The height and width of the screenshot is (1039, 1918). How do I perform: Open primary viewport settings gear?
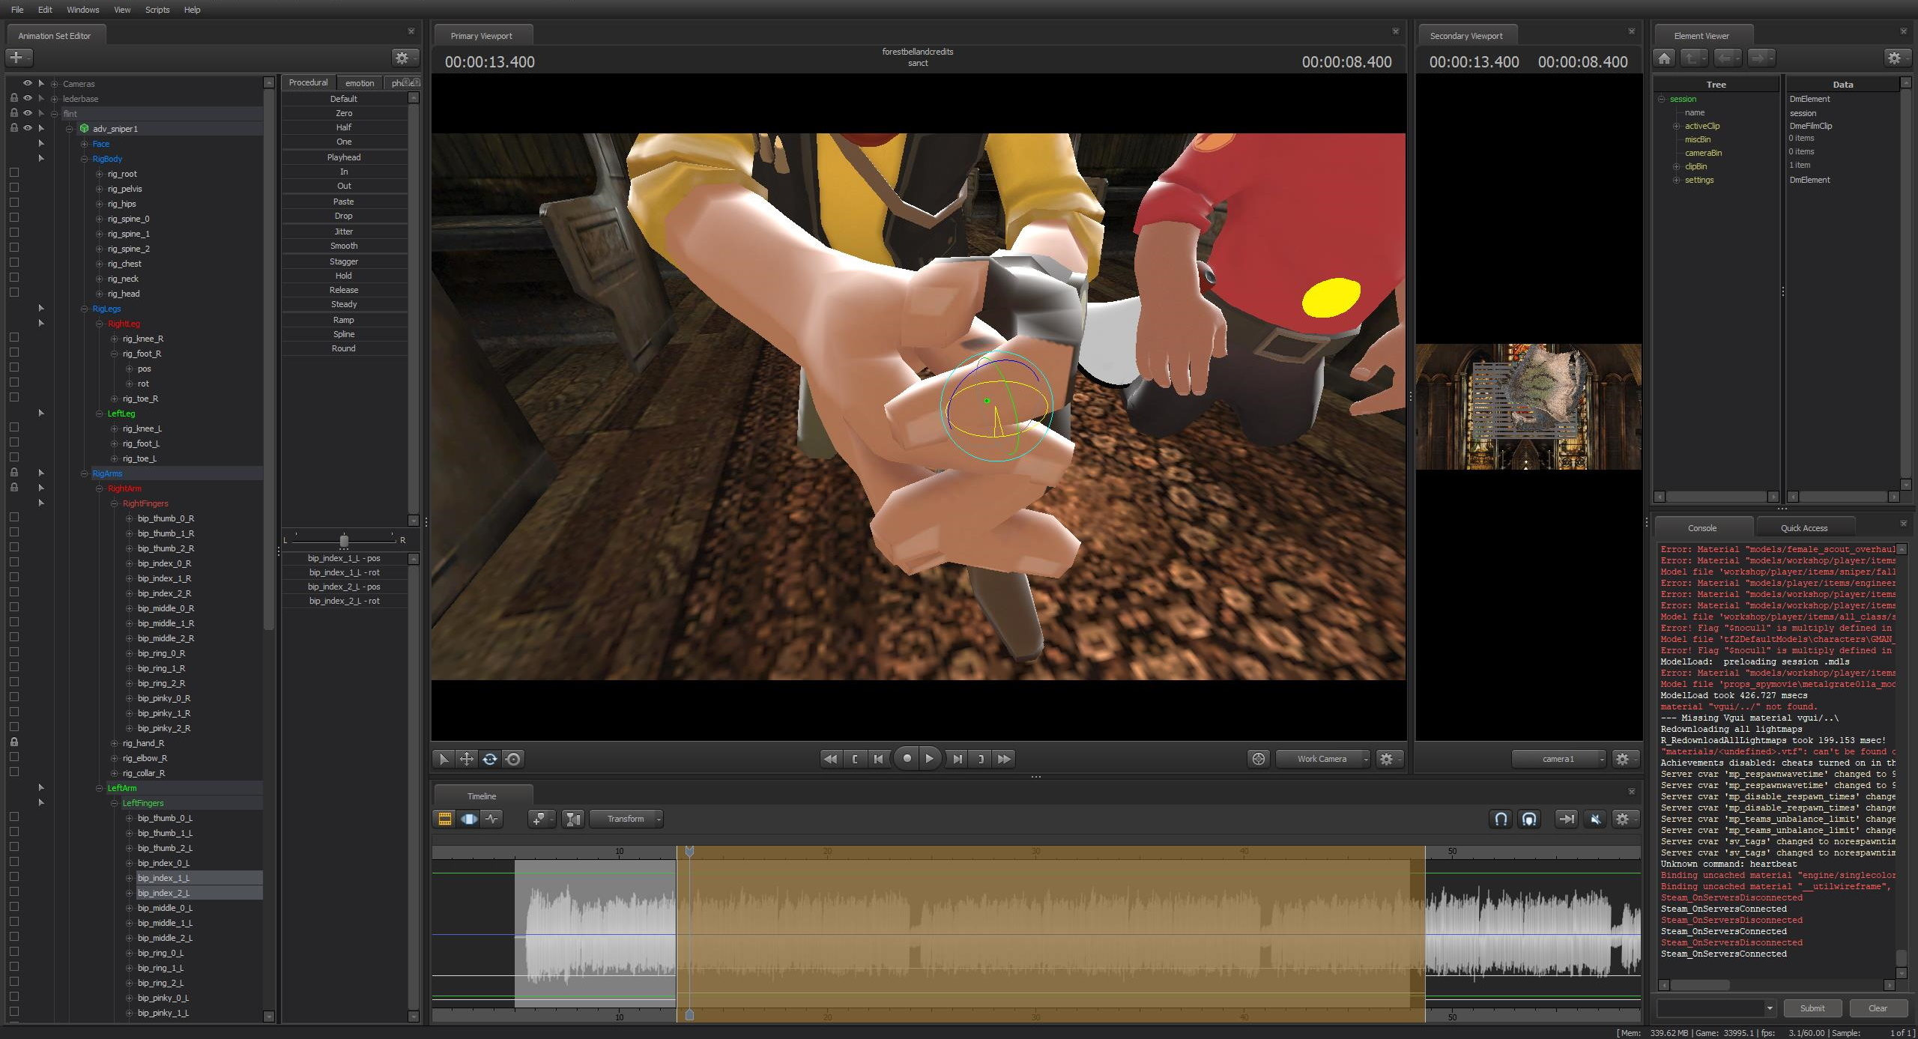[x=1389, y=759]
